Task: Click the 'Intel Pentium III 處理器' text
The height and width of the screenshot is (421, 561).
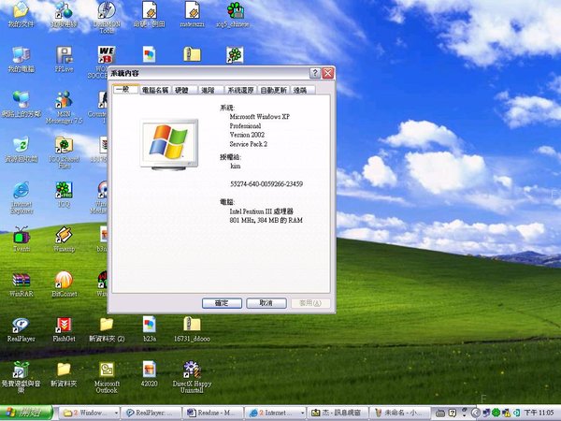Action: point(261,211)
